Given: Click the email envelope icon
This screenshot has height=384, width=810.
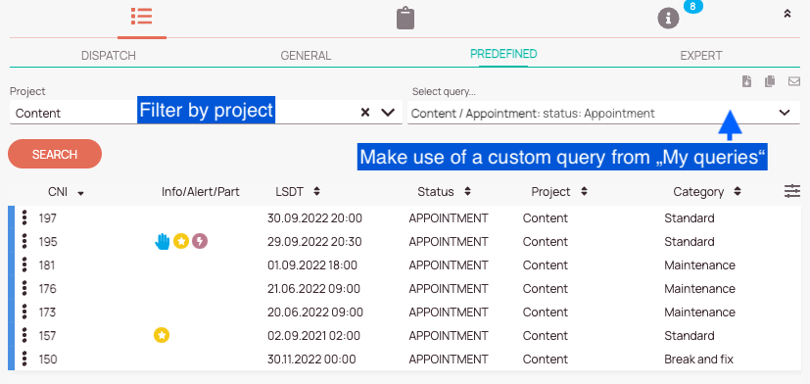Looking at the screenshot, I should tap(794, 81).
